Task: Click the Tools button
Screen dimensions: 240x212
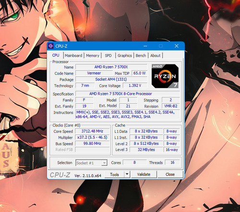Action: click(x=115, y=175)
